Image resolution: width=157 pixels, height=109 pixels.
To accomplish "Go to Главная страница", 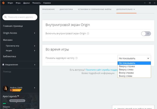I will (x=13, y=26).
